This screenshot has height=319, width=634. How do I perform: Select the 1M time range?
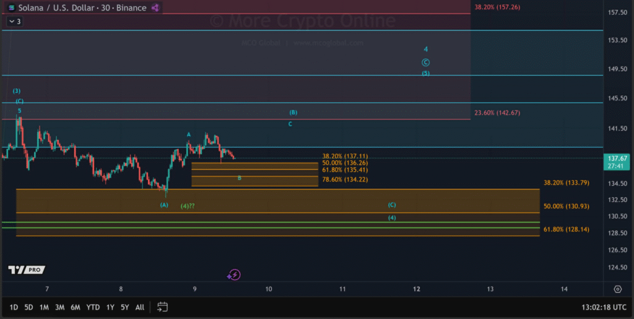point(44,307)
